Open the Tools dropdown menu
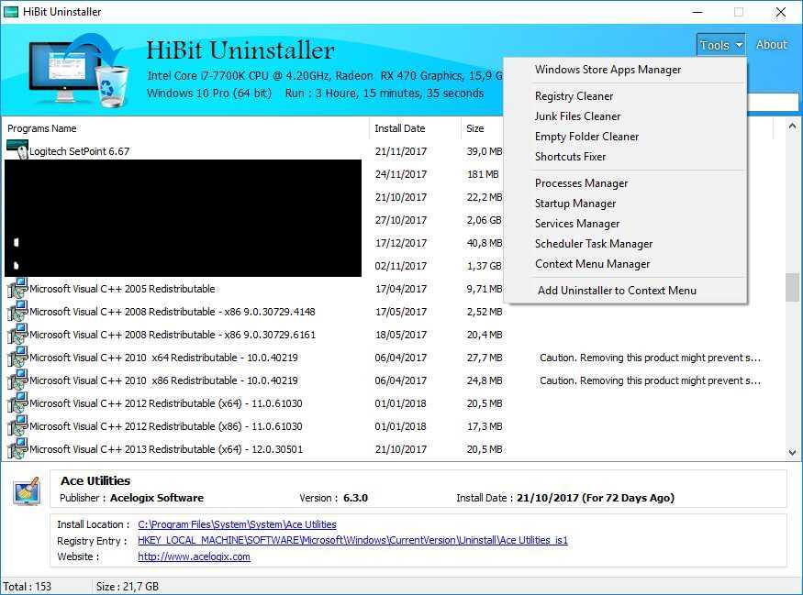803x595 pixels. (720, 45)
